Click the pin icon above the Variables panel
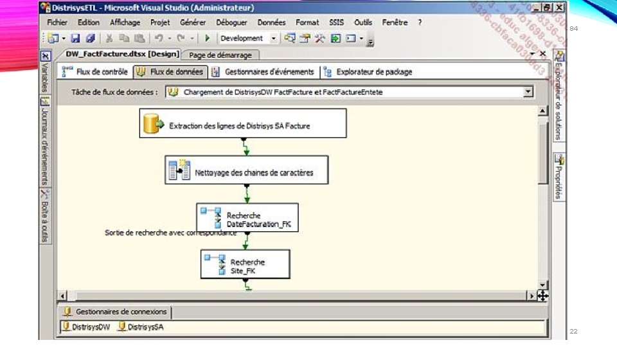Image resolution: width=617 pixels, height=347 pixels. [x=46, y=57]
